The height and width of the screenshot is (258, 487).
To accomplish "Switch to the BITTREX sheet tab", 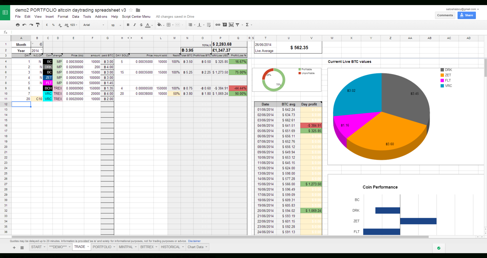I will click(147, 247).
